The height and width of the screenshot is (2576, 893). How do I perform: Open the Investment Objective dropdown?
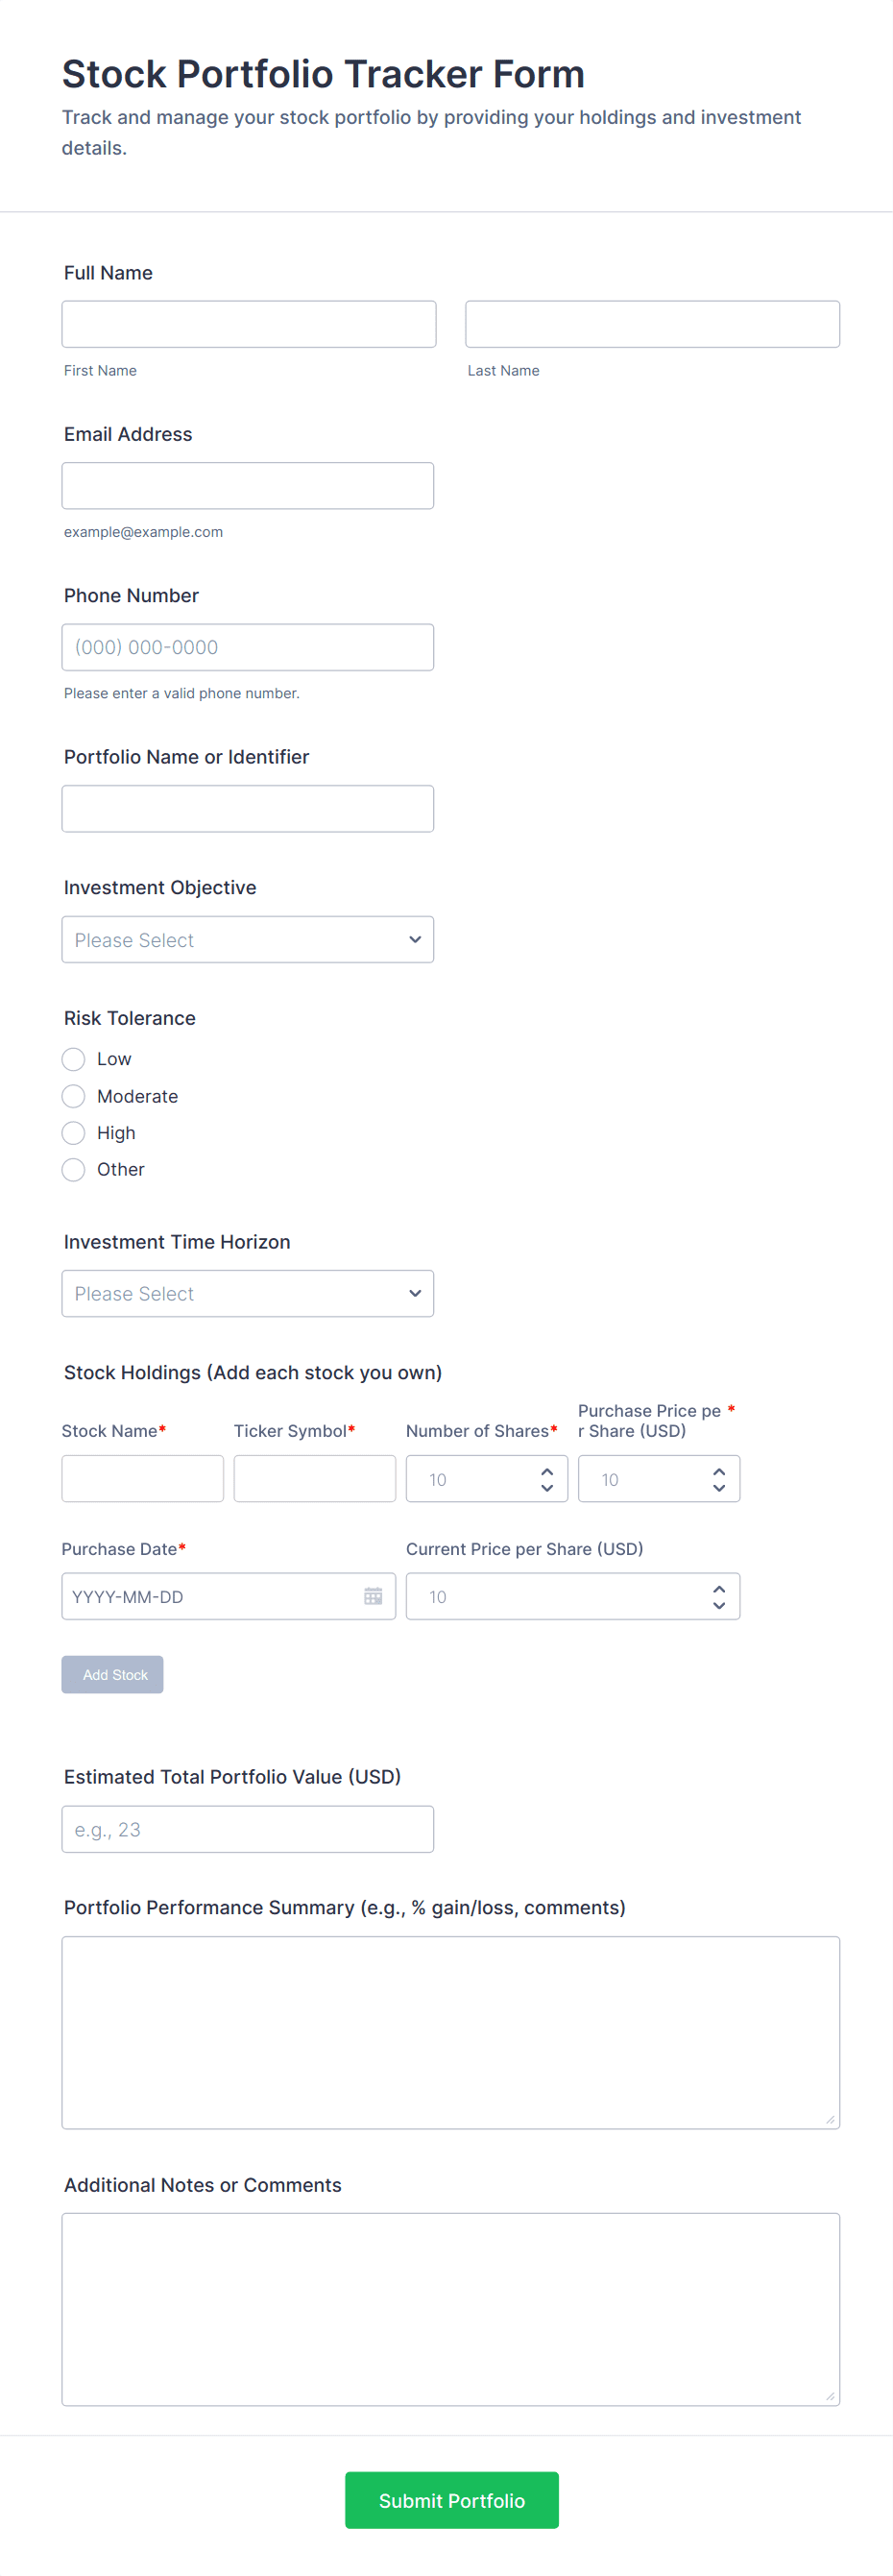coord(247,939)
